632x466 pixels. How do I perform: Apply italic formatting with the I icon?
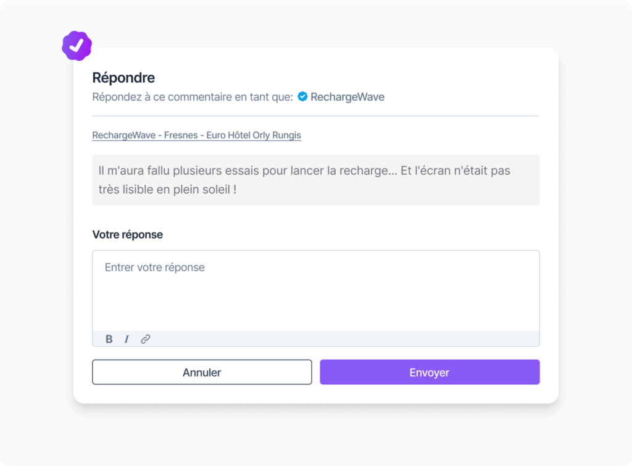(x=127, y=339)
